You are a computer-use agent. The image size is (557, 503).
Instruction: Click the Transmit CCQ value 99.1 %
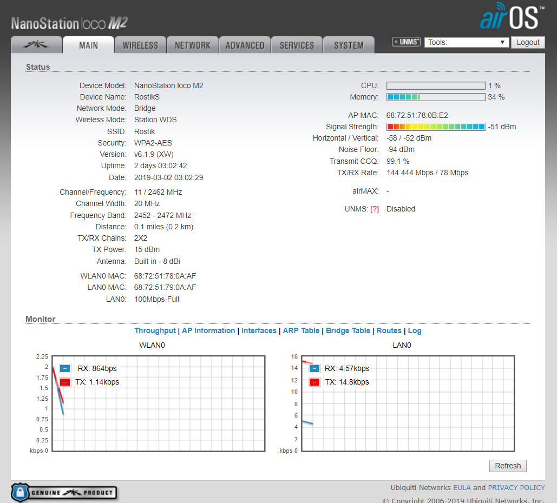click(x=398, y=161)
